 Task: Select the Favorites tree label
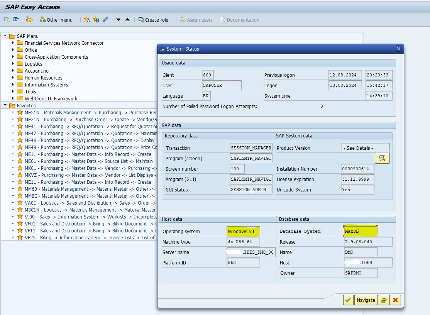[x=26, y=105]
